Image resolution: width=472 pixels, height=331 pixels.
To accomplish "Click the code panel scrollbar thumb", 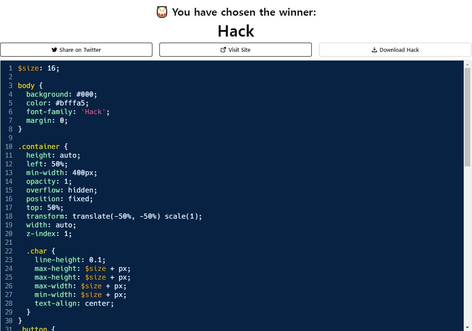I will (467, 117).
